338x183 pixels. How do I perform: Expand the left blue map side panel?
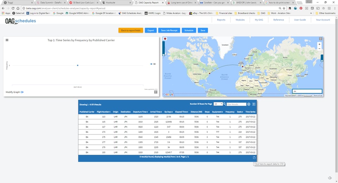[x=163, y=49]
